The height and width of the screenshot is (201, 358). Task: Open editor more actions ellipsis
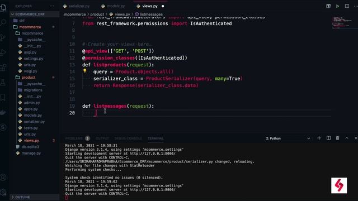click(x=356, y=6)
